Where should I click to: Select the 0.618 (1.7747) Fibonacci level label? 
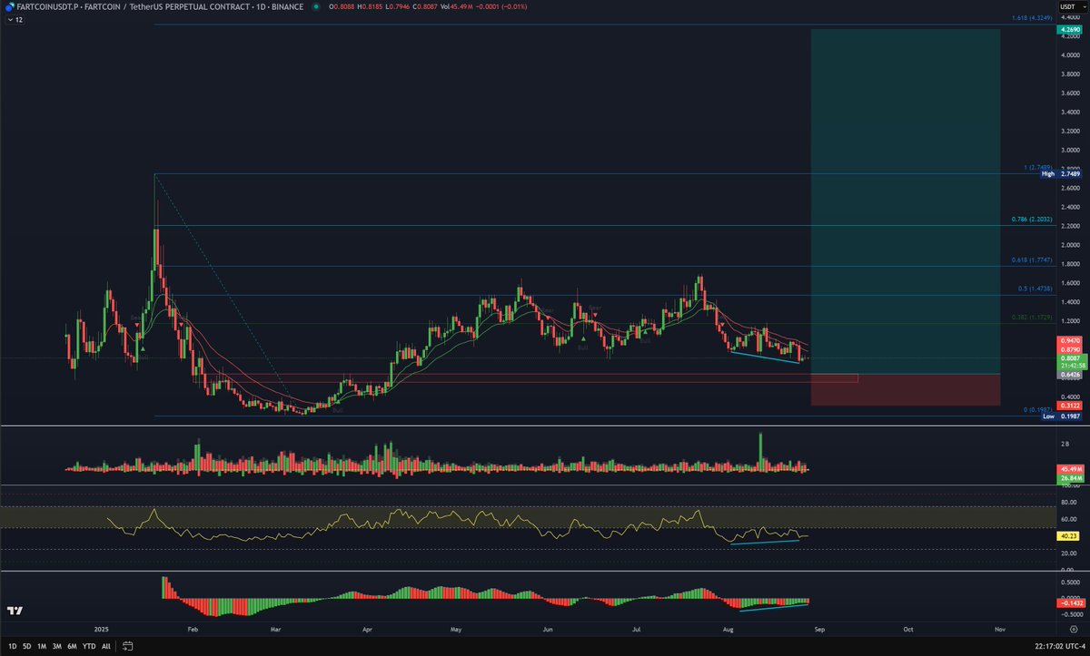tap(1033, 260)
